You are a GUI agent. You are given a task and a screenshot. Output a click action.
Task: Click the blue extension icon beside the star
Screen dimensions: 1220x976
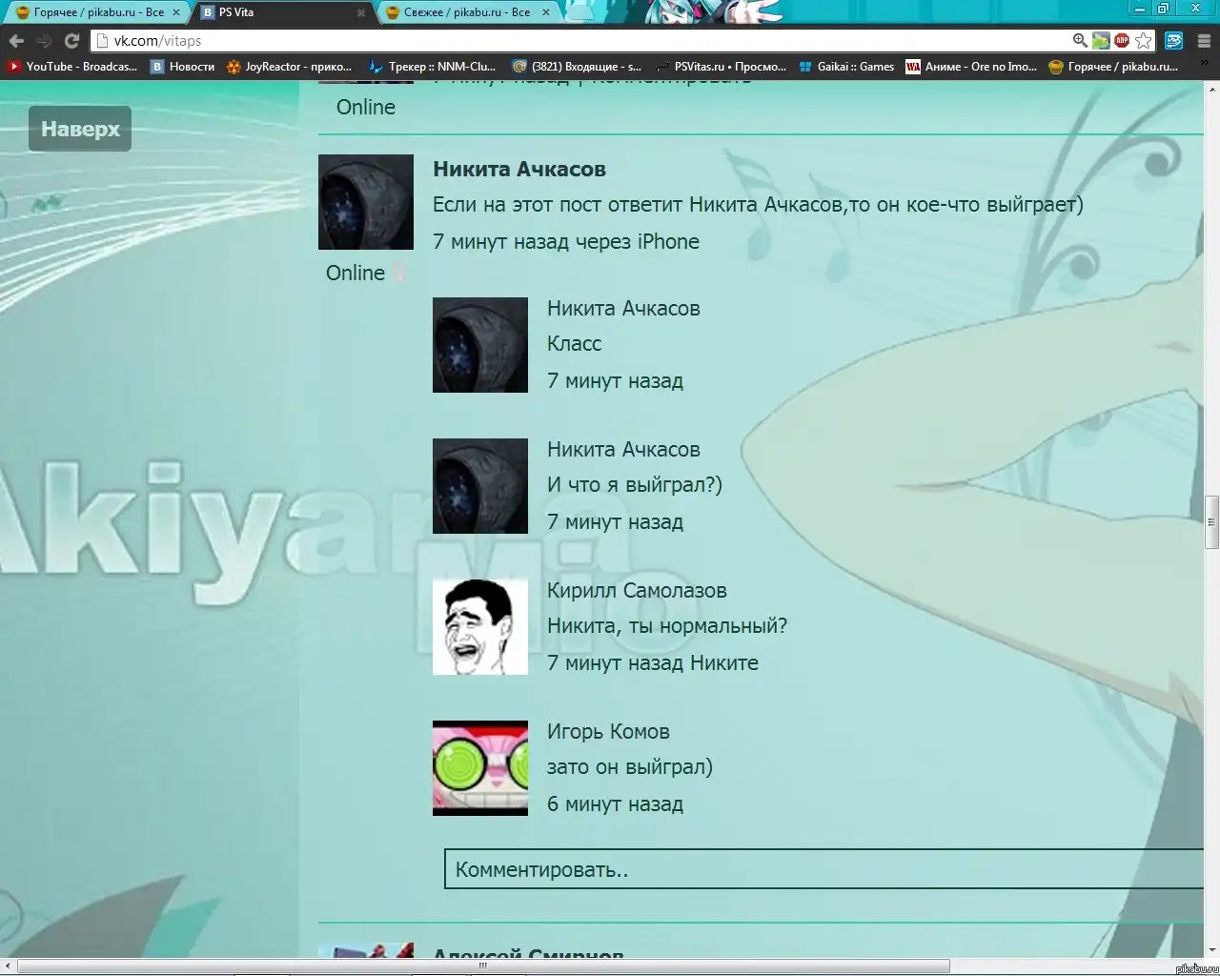click(x=1174, y=41)
